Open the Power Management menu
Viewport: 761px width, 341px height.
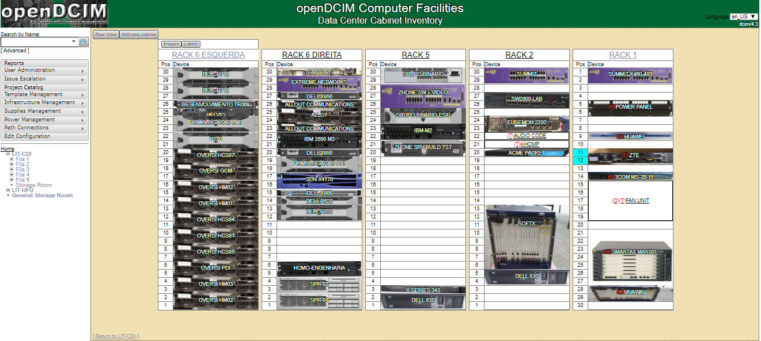pyautogui.click(x=45, y=120)
